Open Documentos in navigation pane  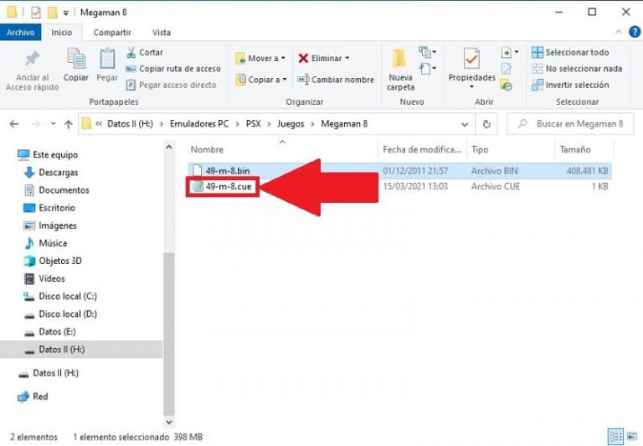coord(57,190)
